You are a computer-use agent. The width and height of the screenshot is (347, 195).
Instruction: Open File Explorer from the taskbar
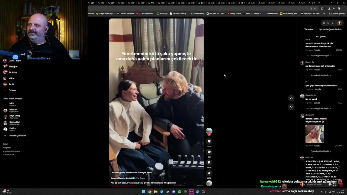(156, 192)
